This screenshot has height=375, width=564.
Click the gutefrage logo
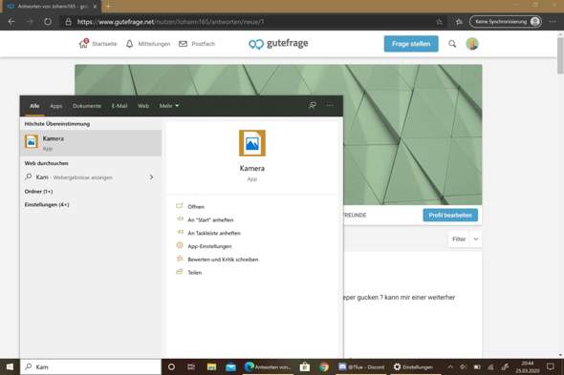pyautogui.click(x=278, y=44)
